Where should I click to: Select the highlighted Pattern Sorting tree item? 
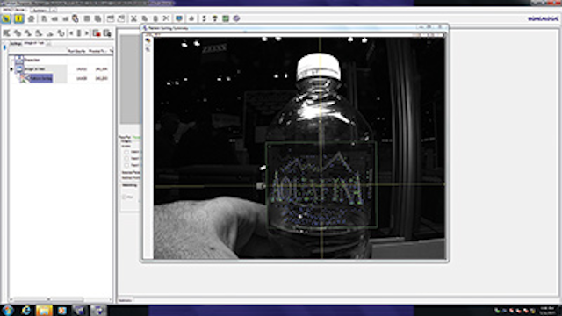coord(41,78)
